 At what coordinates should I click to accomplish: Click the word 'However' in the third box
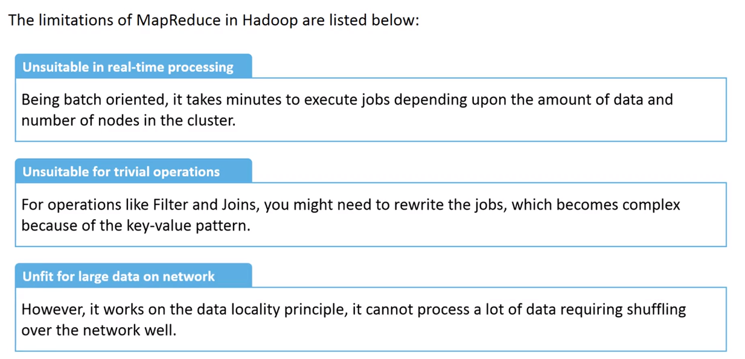coord(54,310)
